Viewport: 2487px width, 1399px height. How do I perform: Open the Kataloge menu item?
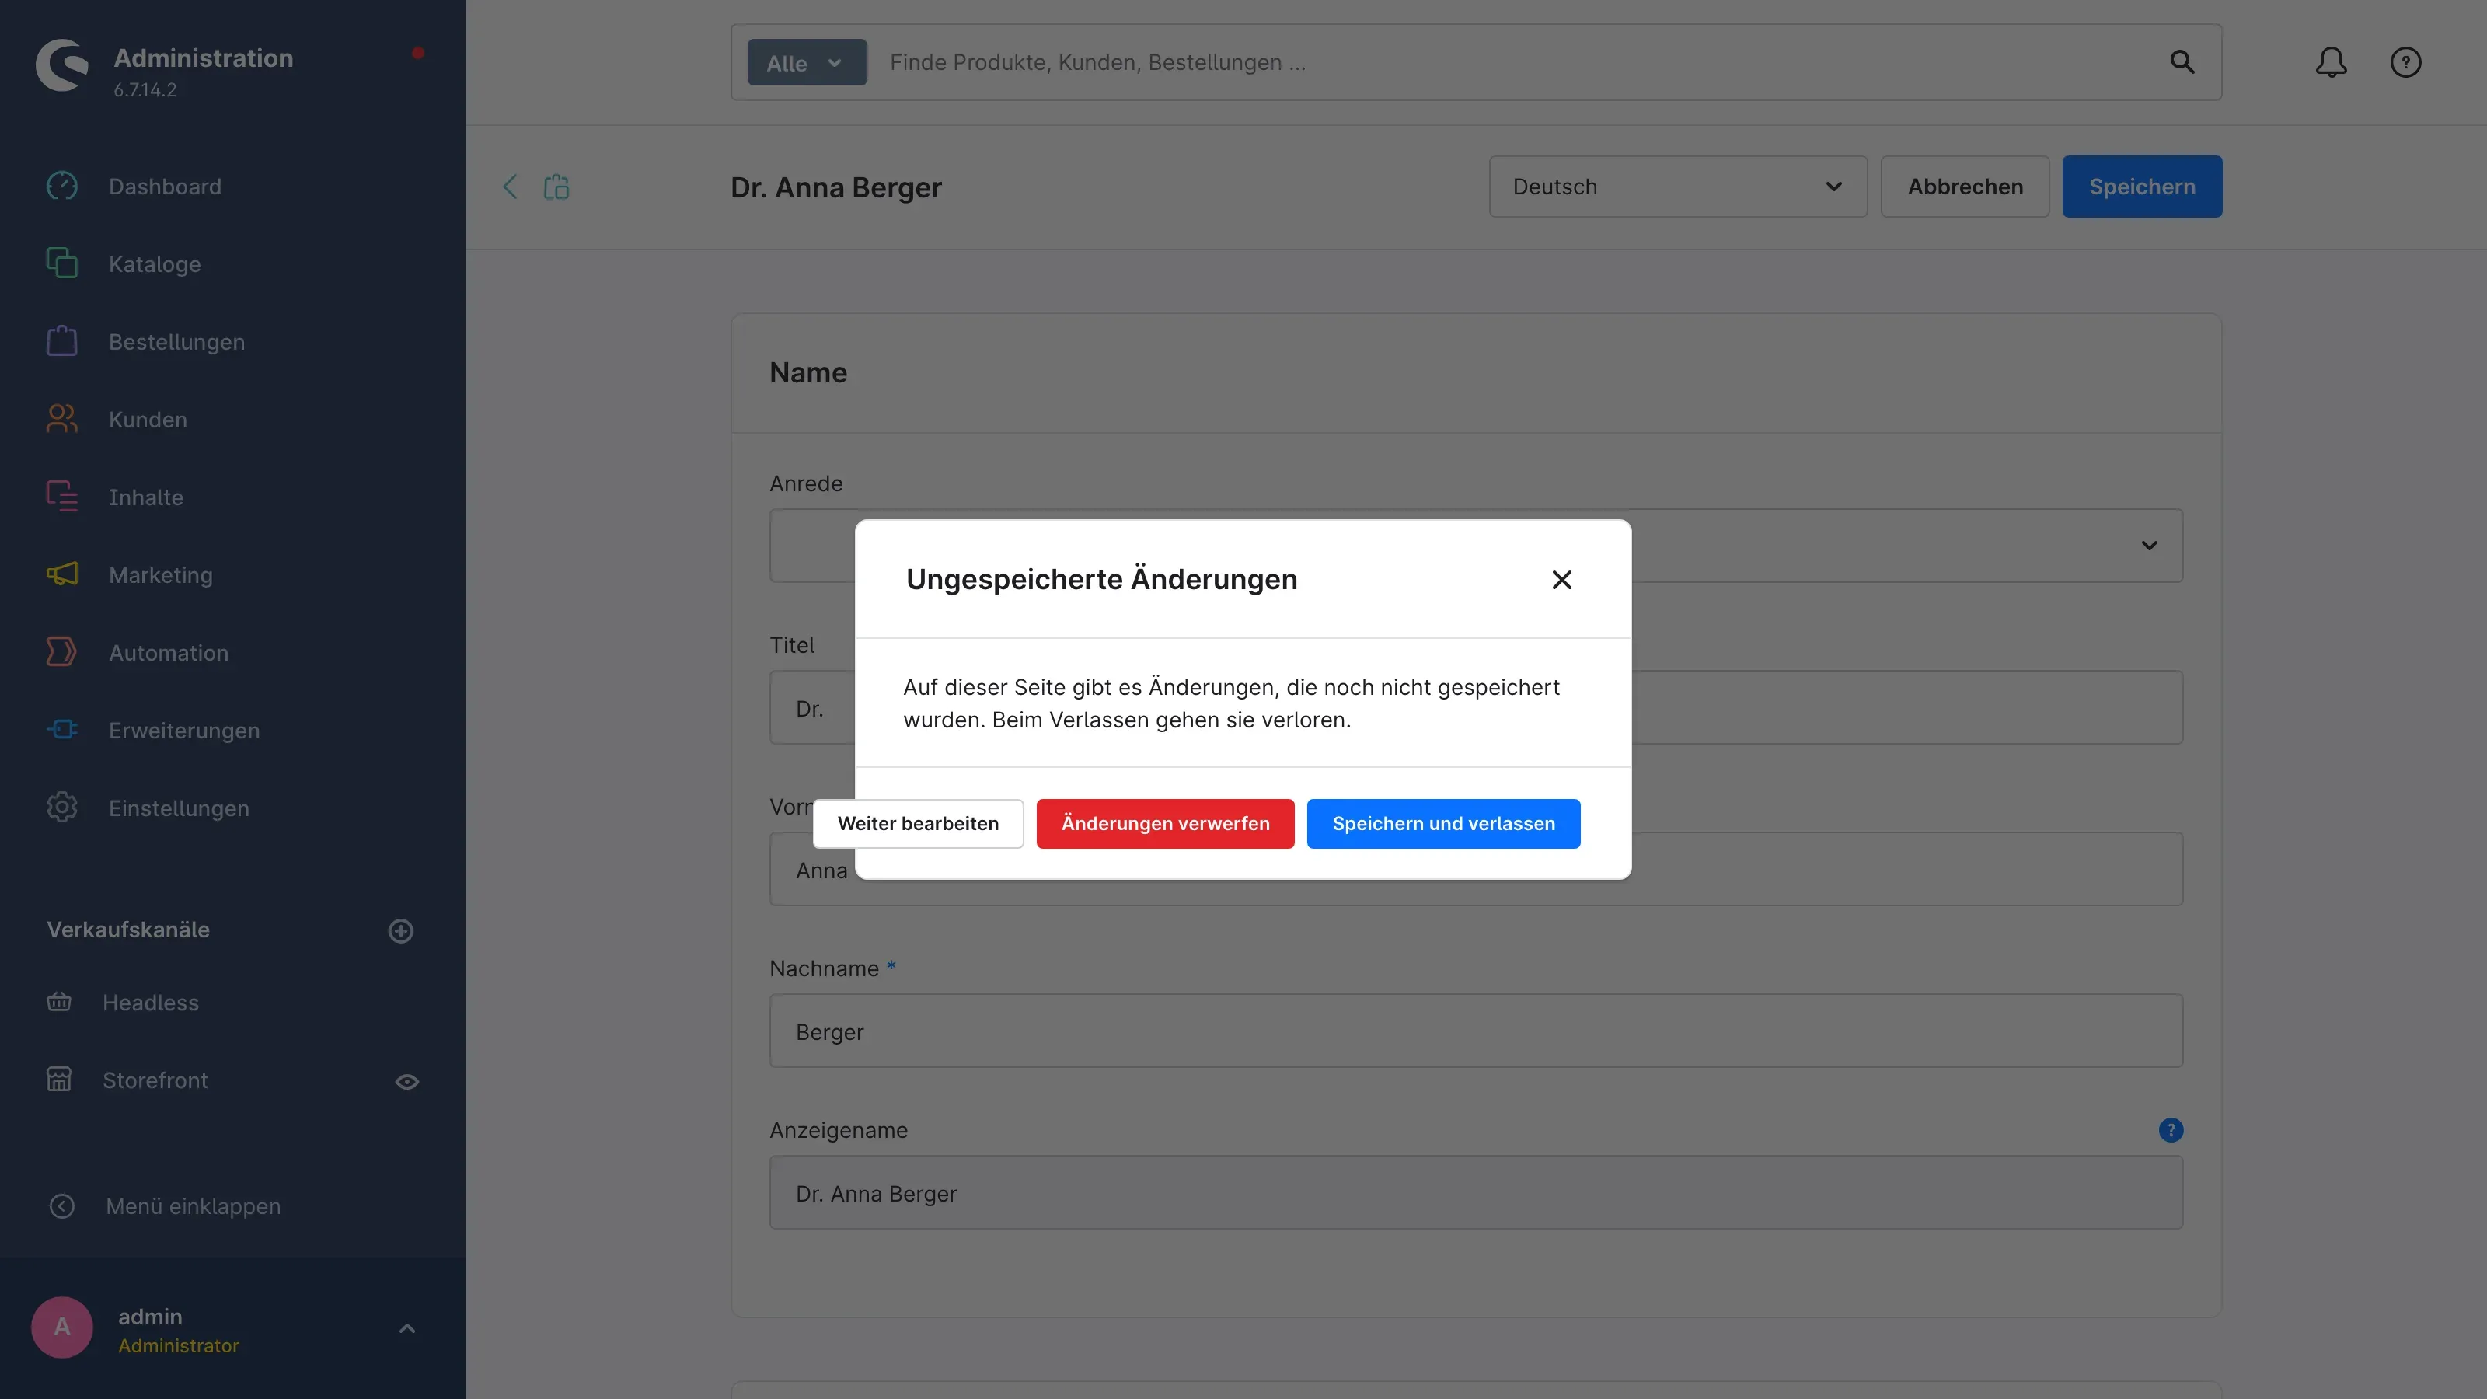155,263
